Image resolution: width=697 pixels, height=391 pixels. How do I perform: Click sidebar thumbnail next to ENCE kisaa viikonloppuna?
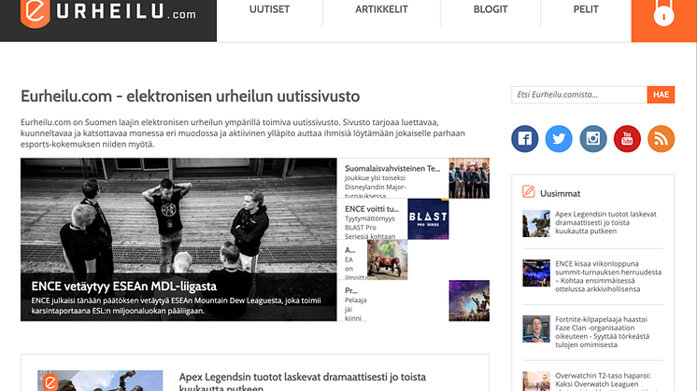536,272
